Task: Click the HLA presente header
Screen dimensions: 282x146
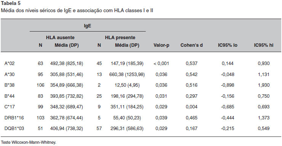Action: 120,38
